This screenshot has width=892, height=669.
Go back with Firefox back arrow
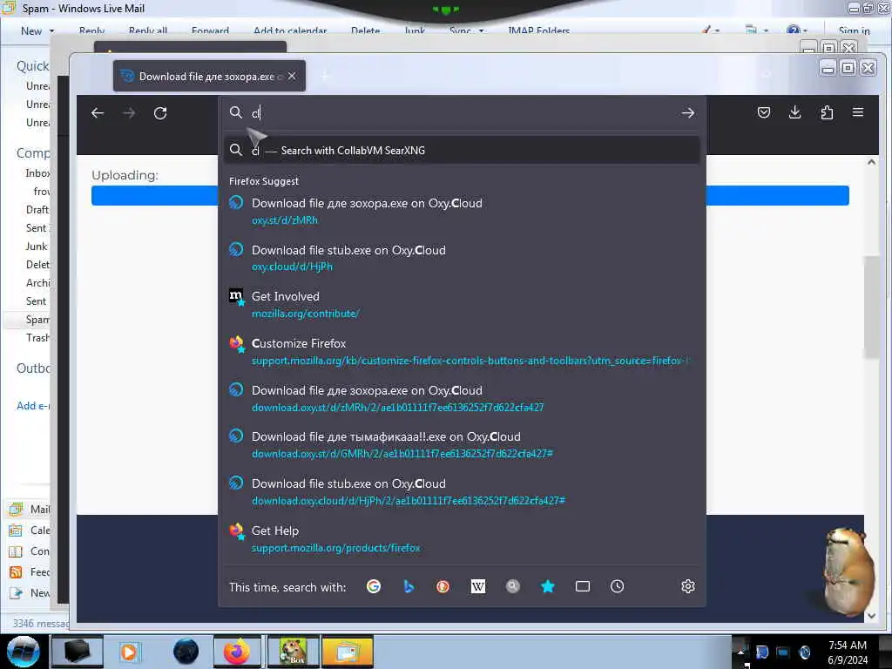(x=98, y=113)
